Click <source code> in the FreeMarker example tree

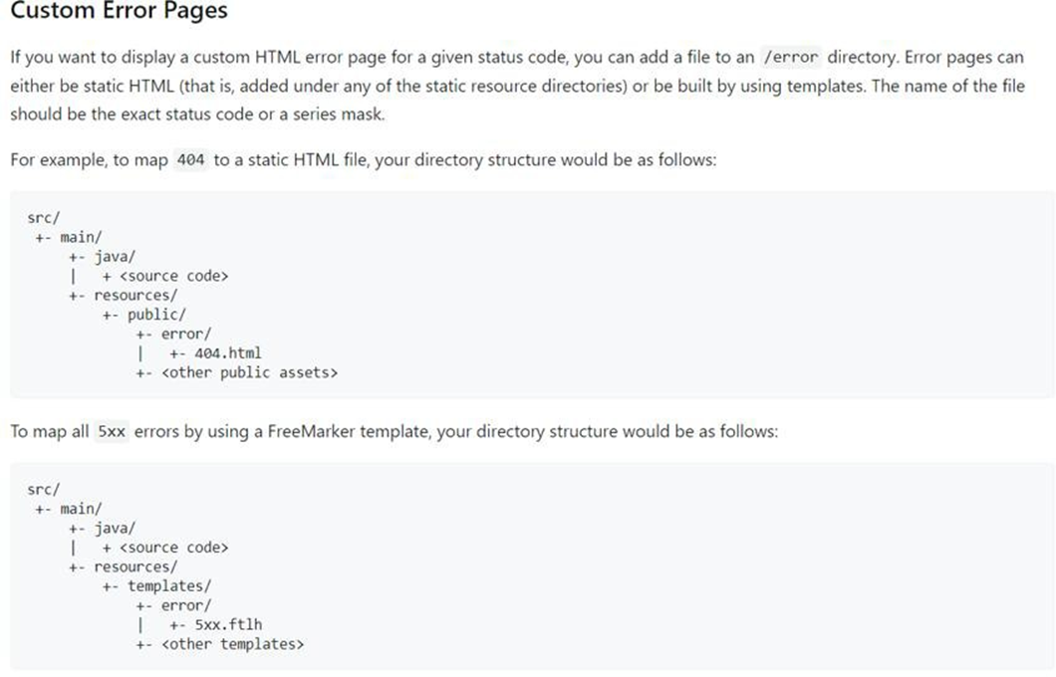173,548
